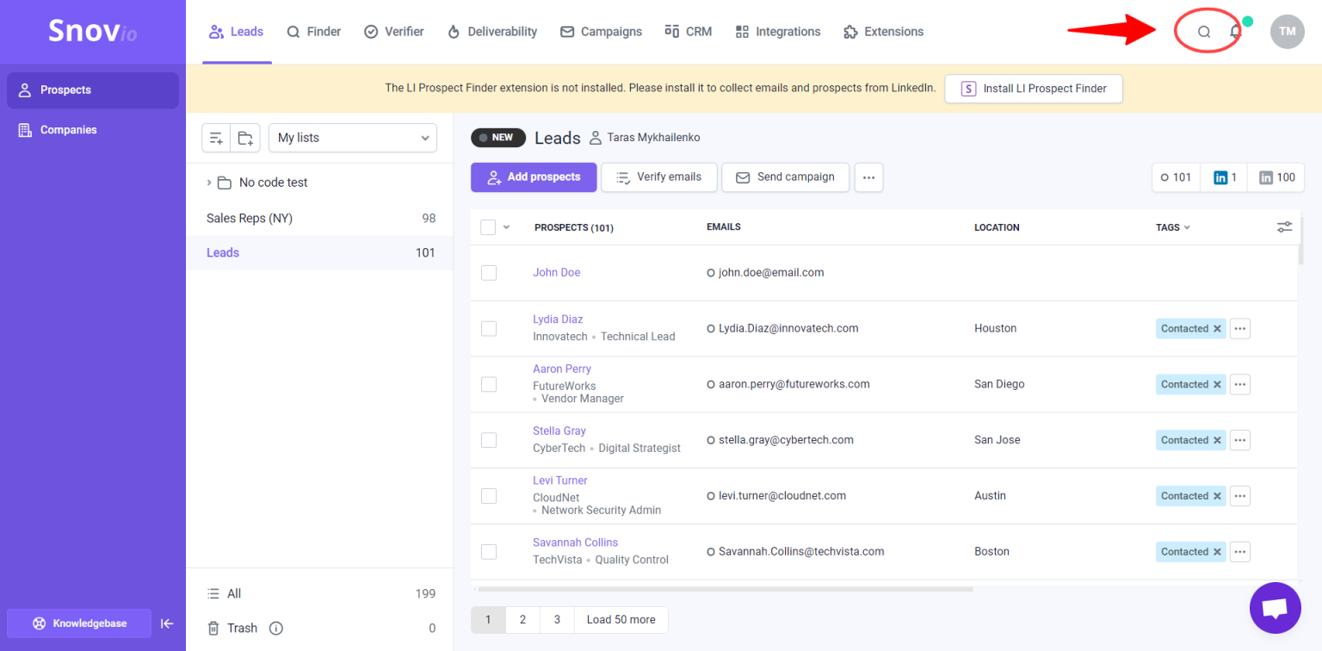Open the Verifier tab
Image resolution: width=1322 pixels, height=651 pixels.
[394, 32]
